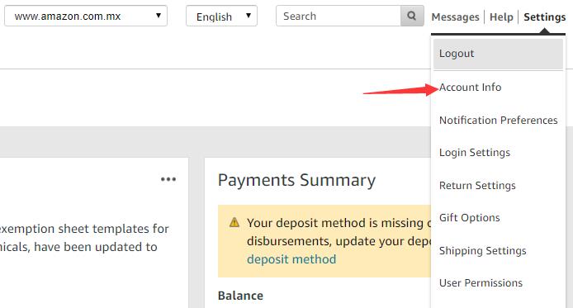The width and height of the screenshot is (573, 308).
Task: Select Account Info in the menu
Action: click(x=470, y=88)
